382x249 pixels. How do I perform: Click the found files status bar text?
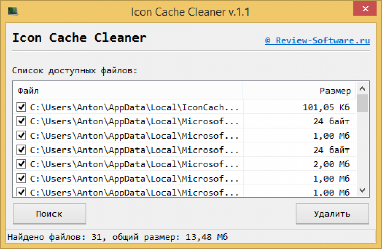pos(118,238)
